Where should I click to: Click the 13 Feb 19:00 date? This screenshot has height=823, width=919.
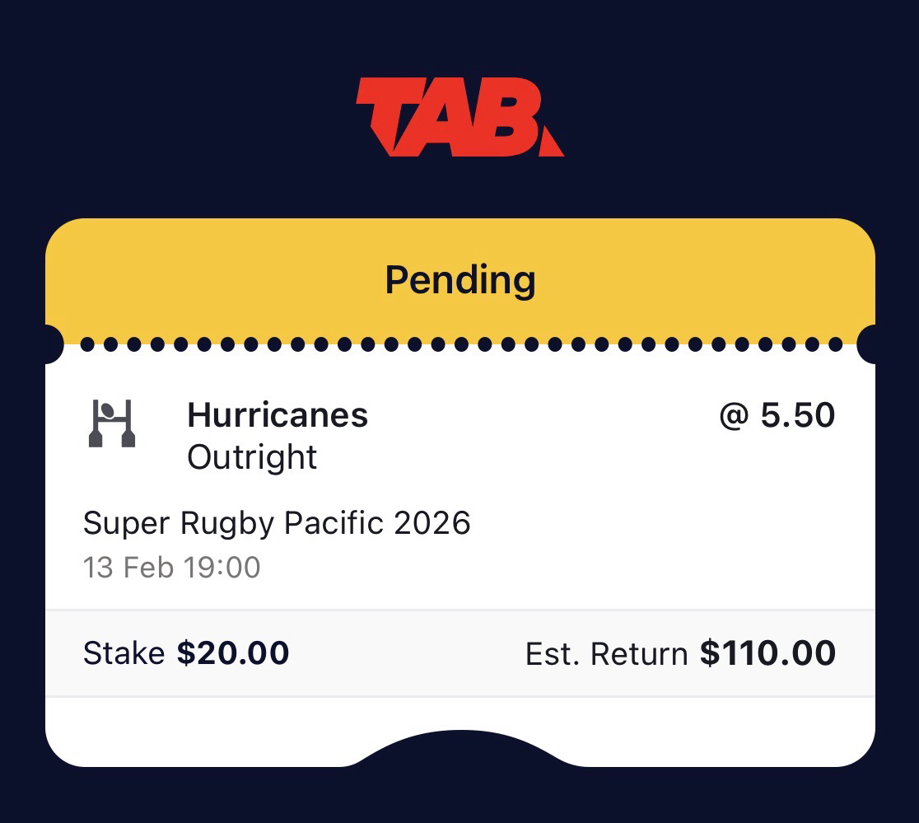tap(171, 568)
